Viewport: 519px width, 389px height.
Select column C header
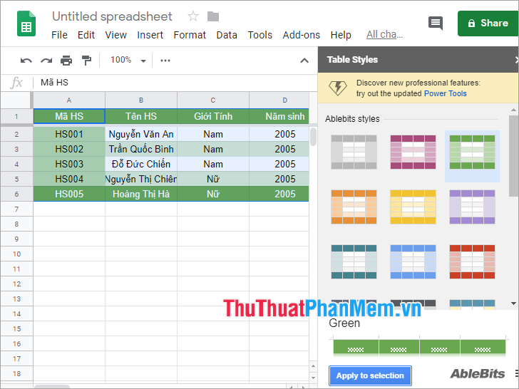pyautogui.click(x=213, y=100)
